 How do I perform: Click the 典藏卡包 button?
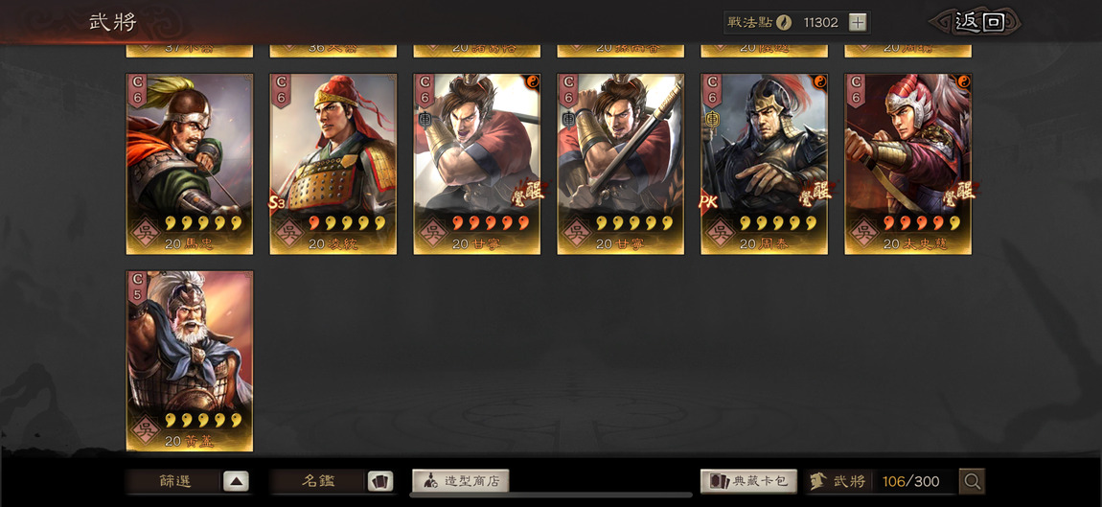748,482
